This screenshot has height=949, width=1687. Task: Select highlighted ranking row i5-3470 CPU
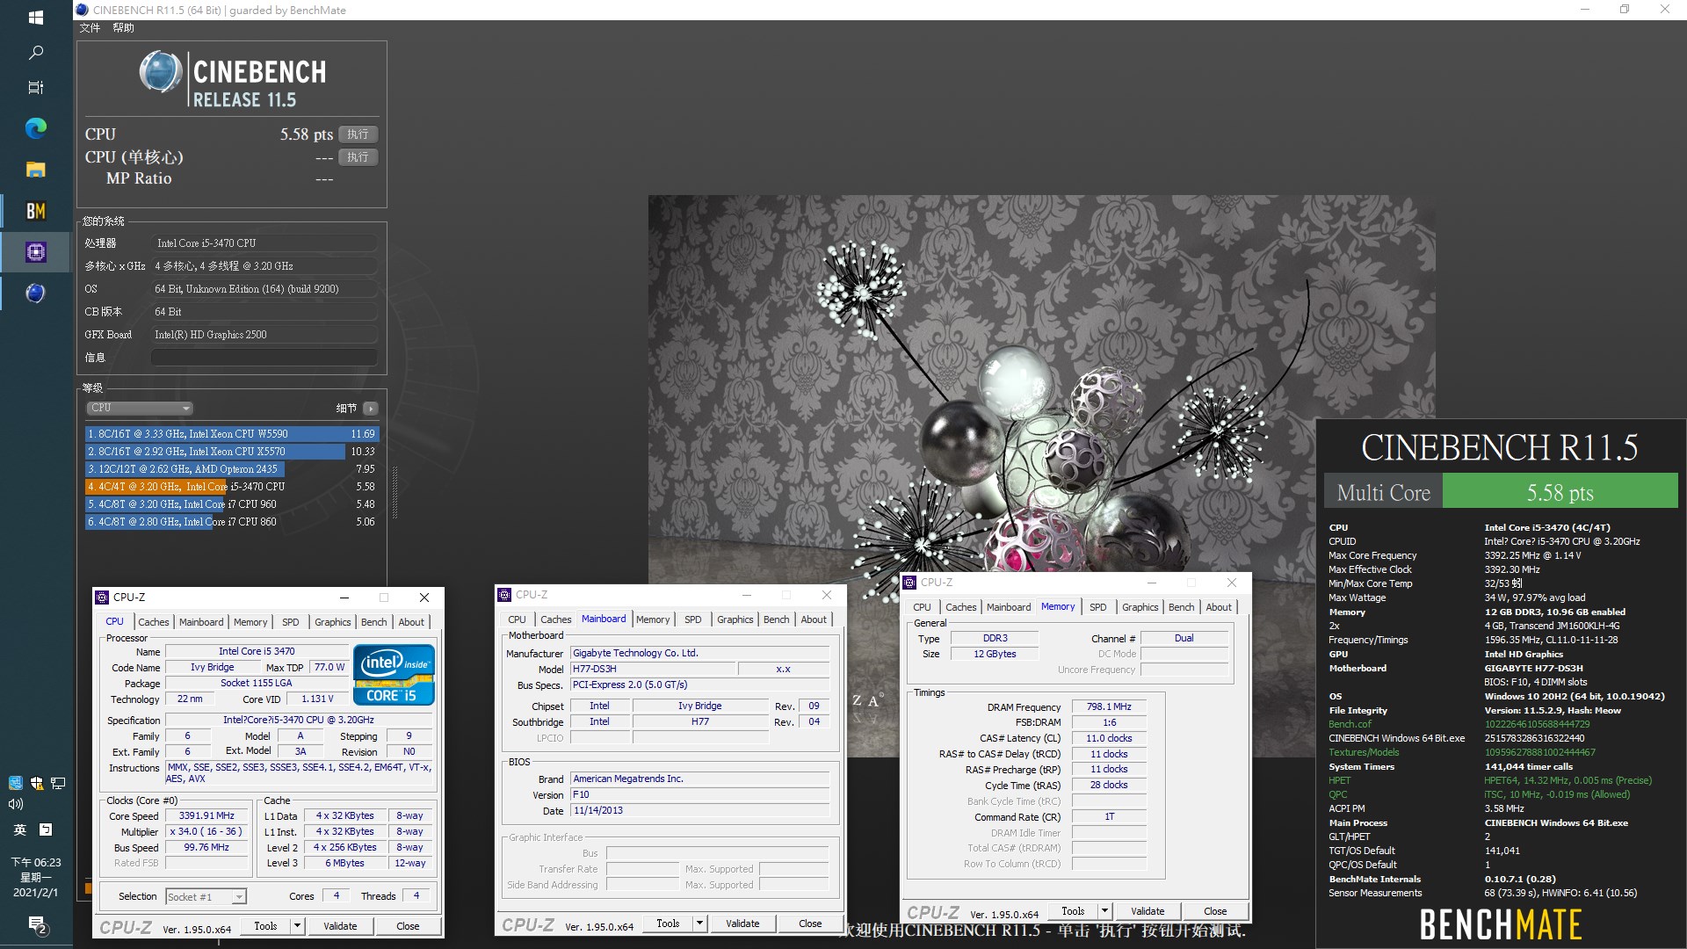[231, 487]
